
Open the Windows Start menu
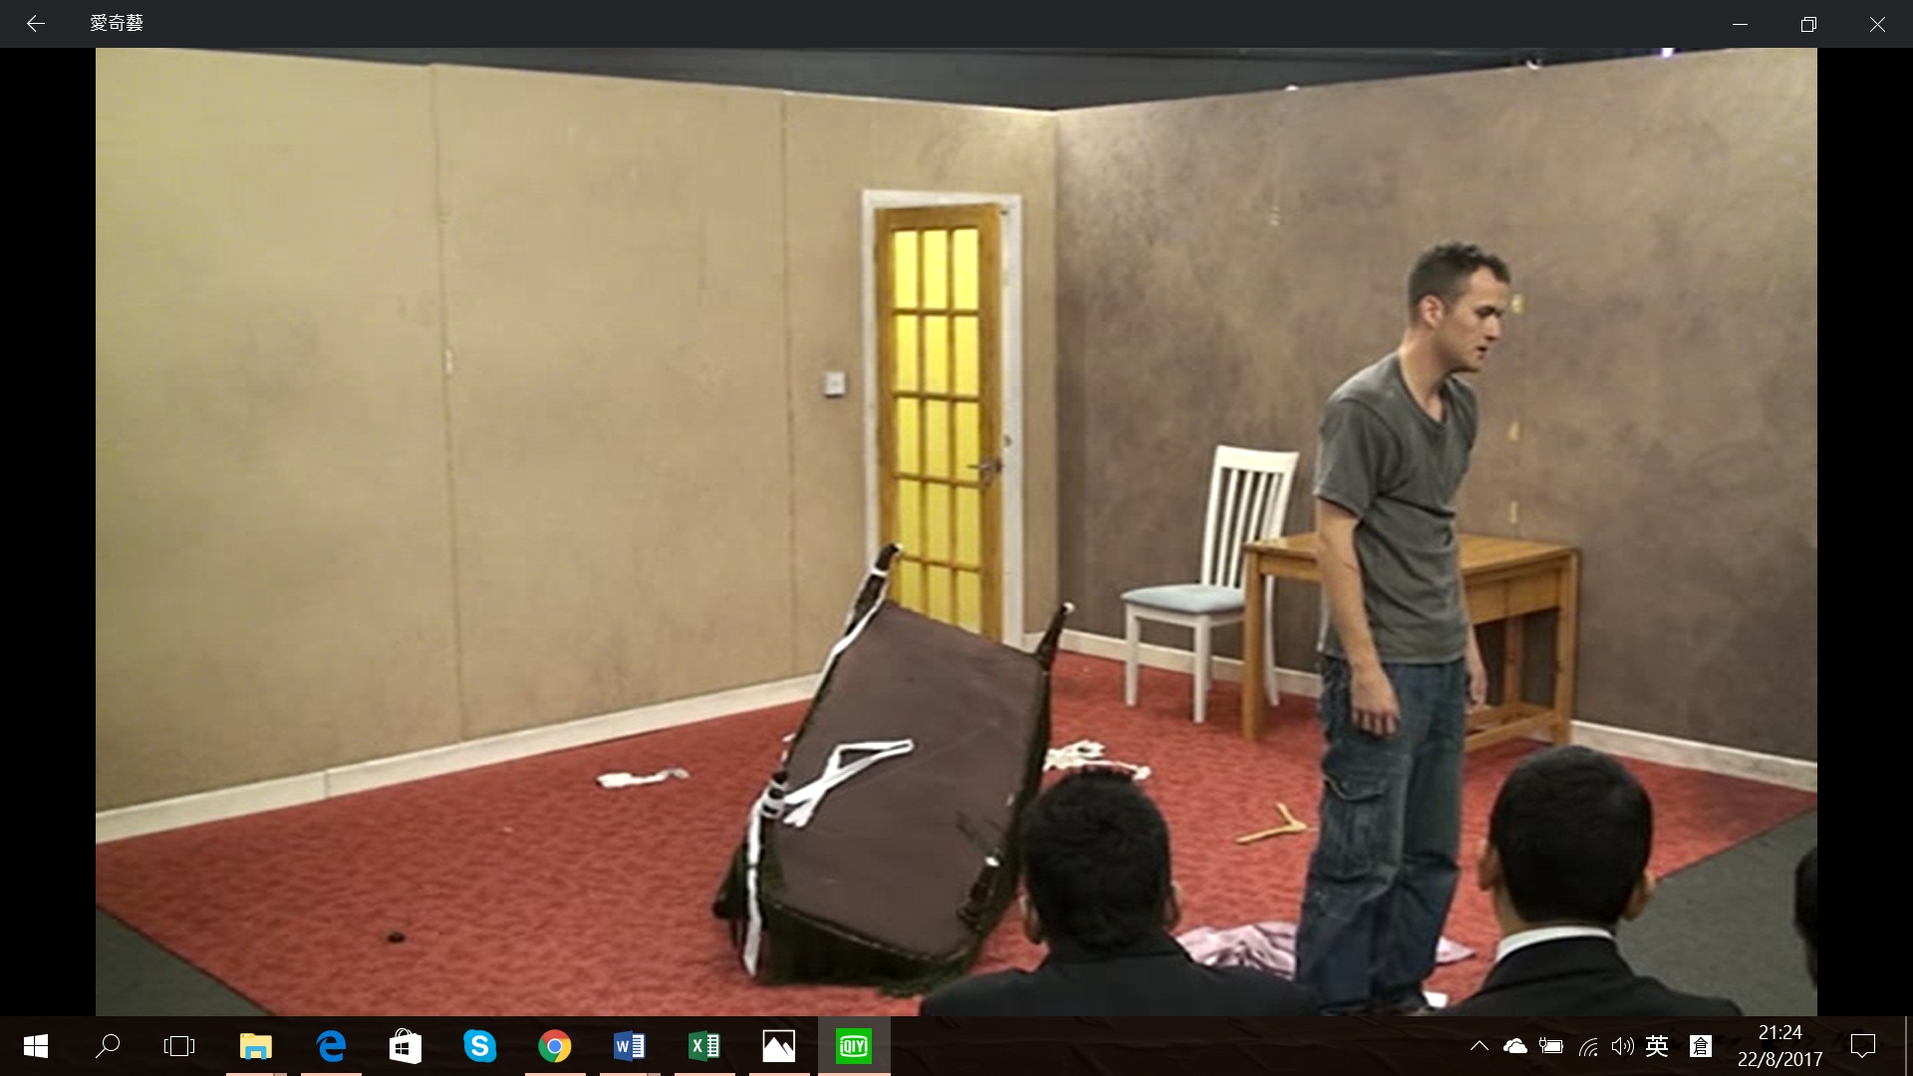(36, 1046)
